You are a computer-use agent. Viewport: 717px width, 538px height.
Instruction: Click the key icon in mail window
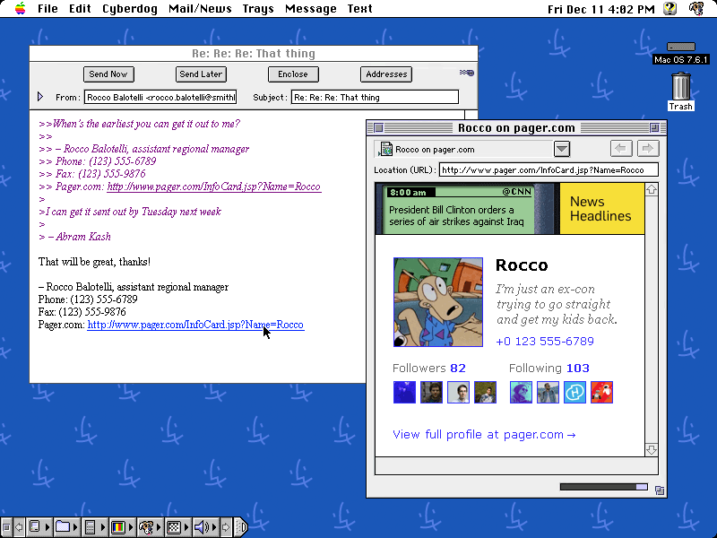[x=467, y=73]
